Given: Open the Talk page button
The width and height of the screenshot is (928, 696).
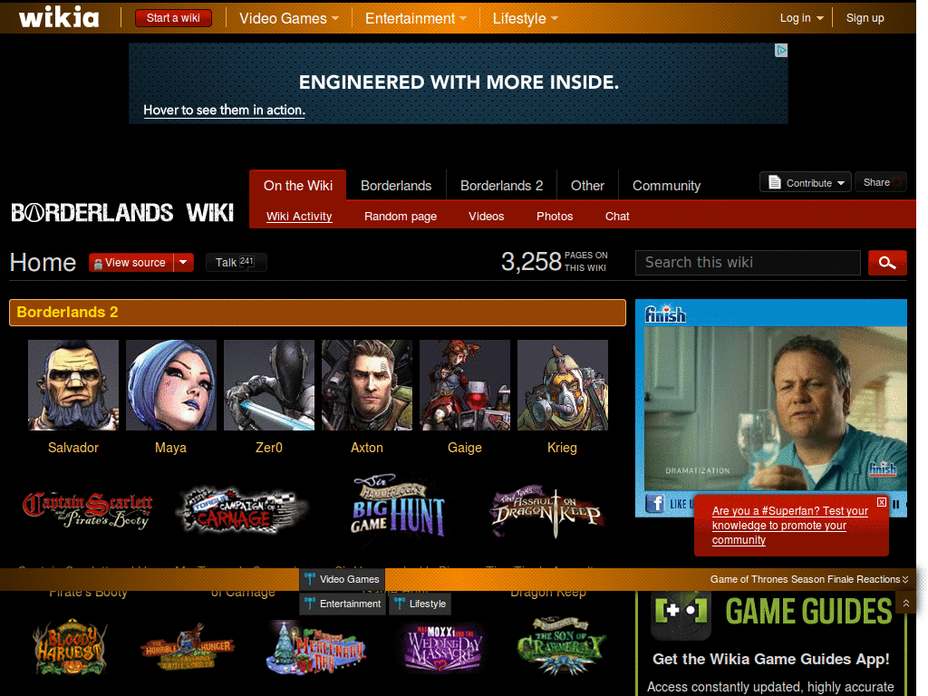Looking at the screenshot, I should point(236,262).
